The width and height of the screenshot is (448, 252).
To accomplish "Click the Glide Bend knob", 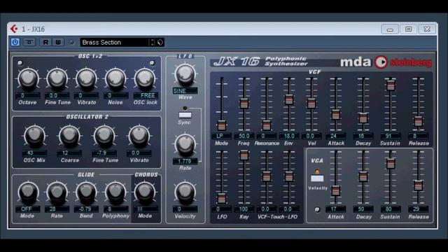I will click(86, 192).
